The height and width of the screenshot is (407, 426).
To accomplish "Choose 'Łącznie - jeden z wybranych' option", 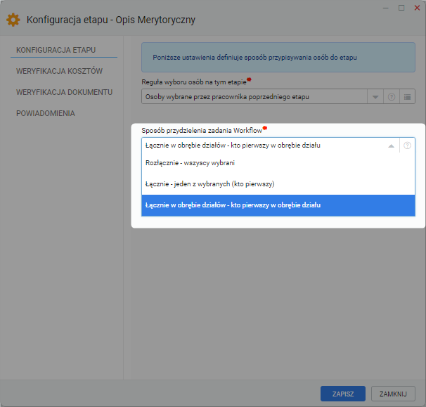I will click(278, 184).
